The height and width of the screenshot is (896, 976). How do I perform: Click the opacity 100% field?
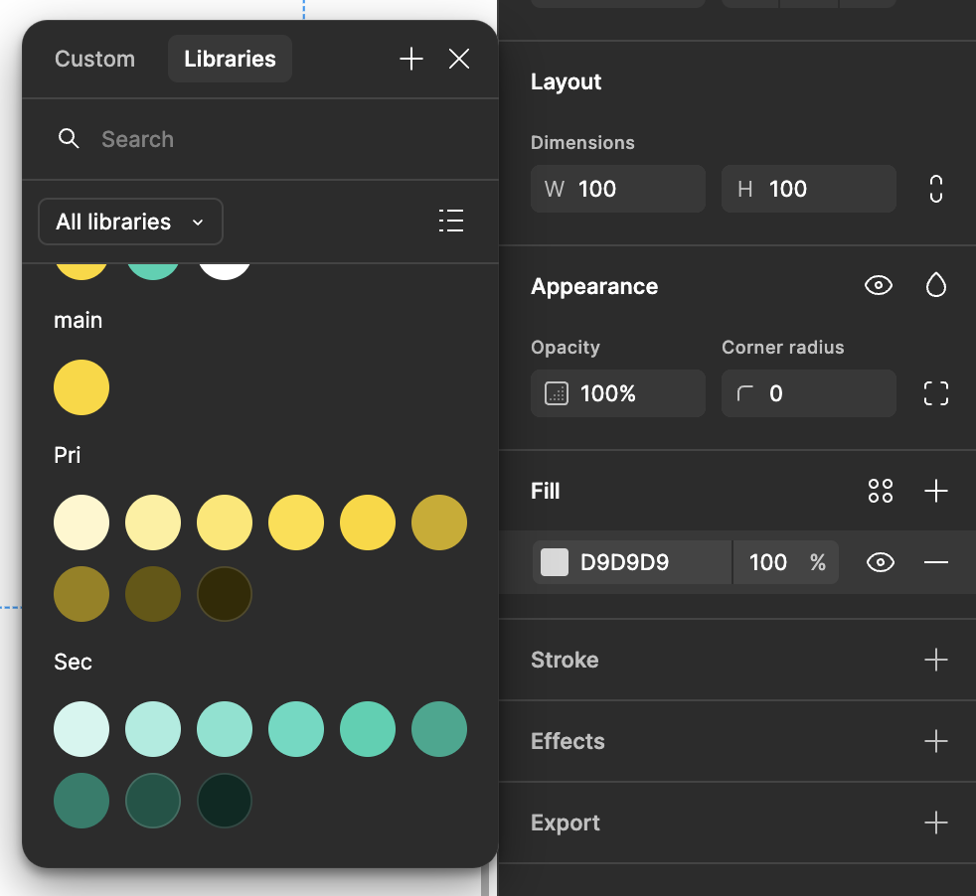[617, 393]
